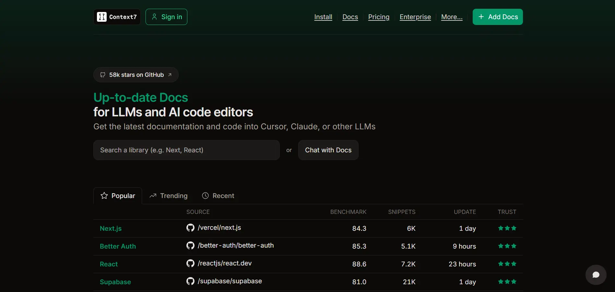Go to the Enterprise page

tap(415, 17)
